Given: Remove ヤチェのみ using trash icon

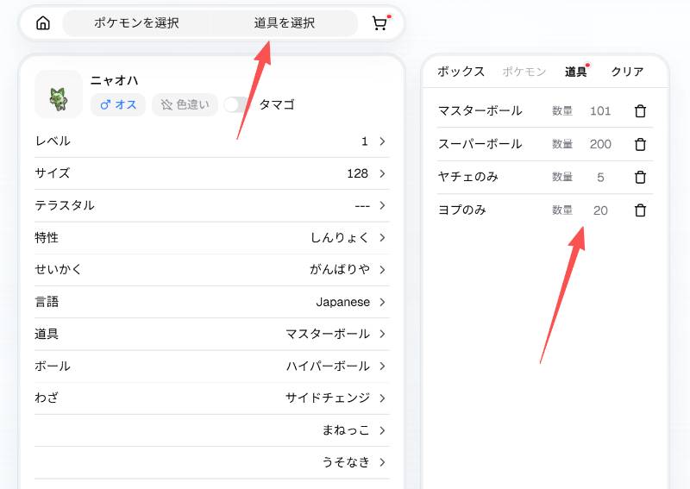Looking at the screenshot, I should (x=640, y=177).
